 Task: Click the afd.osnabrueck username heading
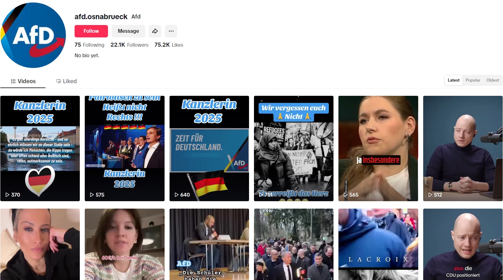click(x=101, y=17)
